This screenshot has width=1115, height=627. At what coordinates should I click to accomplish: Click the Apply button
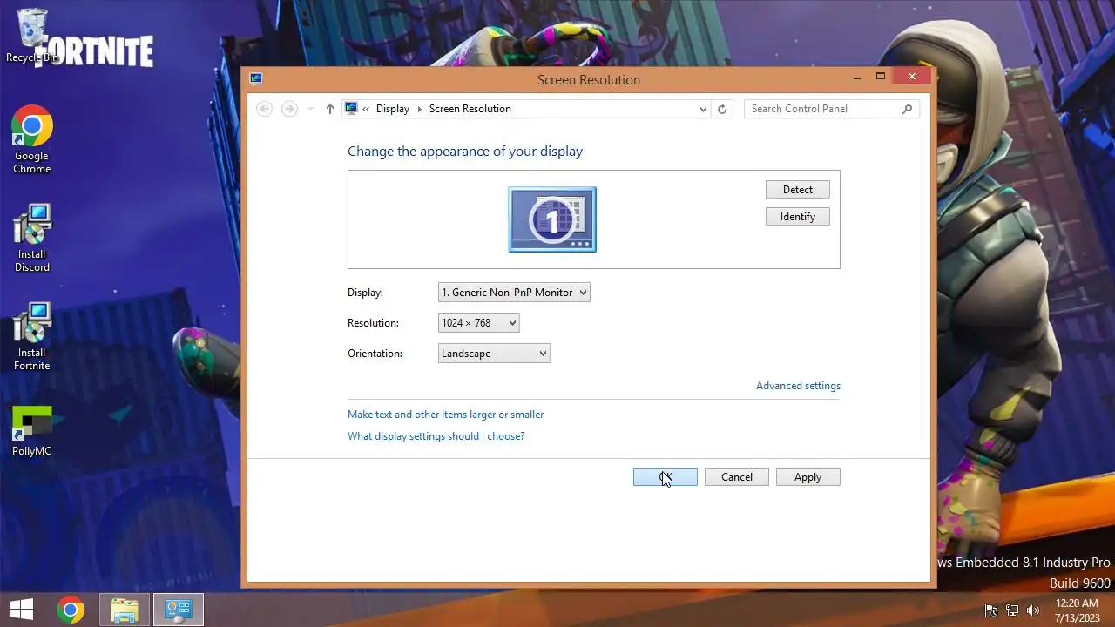pyautogui.click(x=808, y=477)
